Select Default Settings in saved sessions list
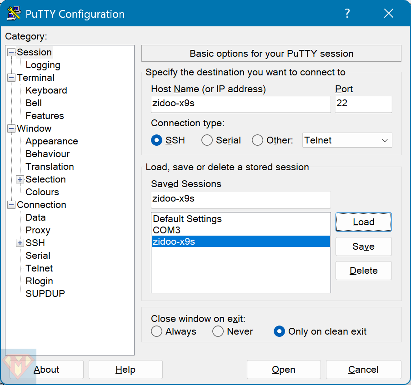This screenshot has width=411, height=385. [x=241, y=219]
